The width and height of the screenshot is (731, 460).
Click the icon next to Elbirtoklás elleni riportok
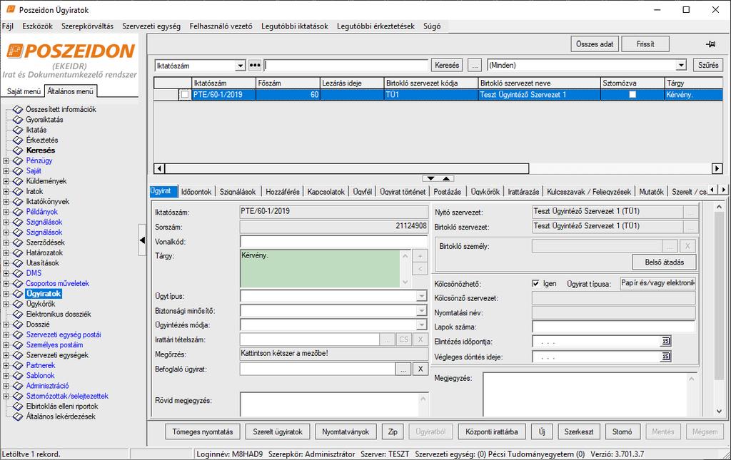(x=18, y=407)
